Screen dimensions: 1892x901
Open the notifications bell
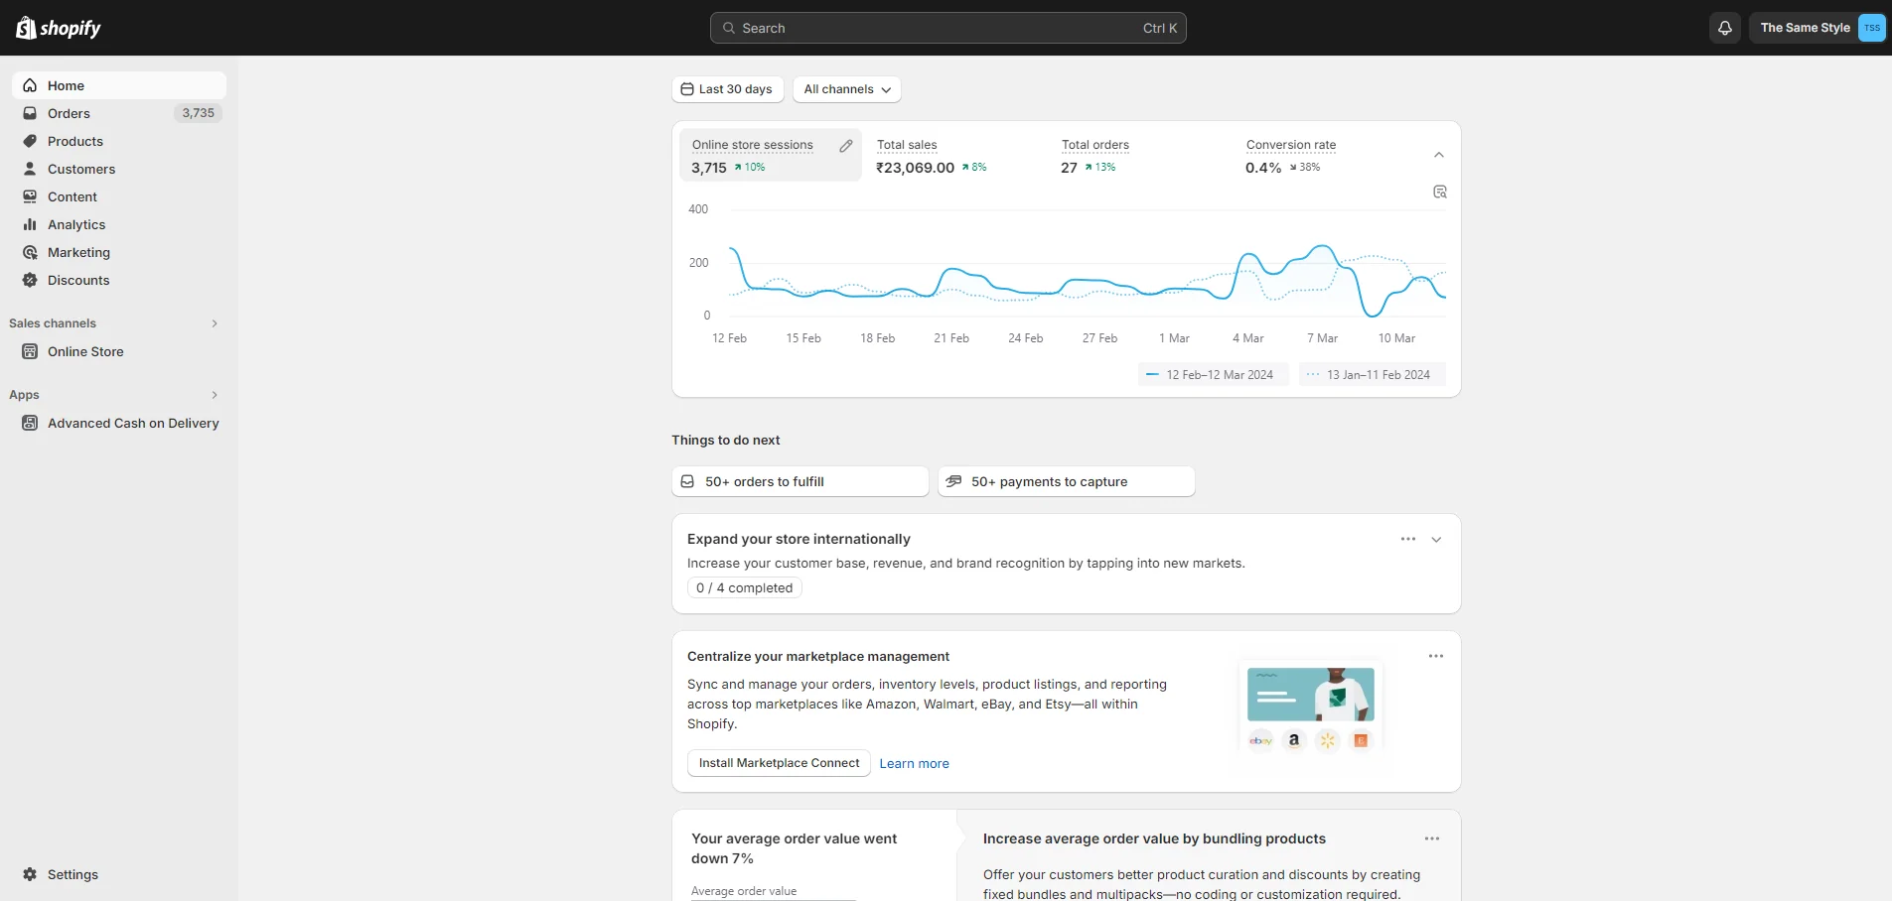[1725, 28]
